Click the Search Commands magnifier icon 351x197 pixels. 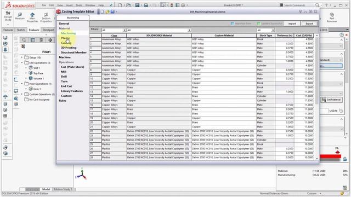point(317,5)
